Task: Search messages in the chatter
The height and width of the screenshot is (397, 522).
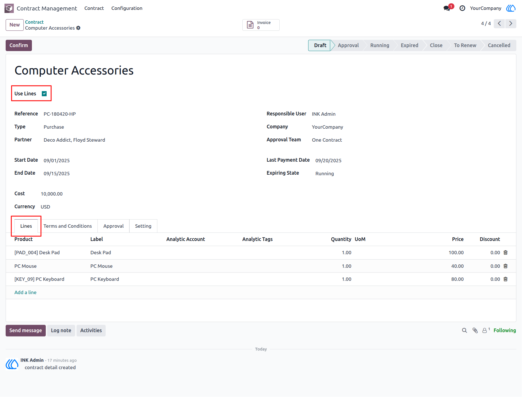Action: pos(464,330)
